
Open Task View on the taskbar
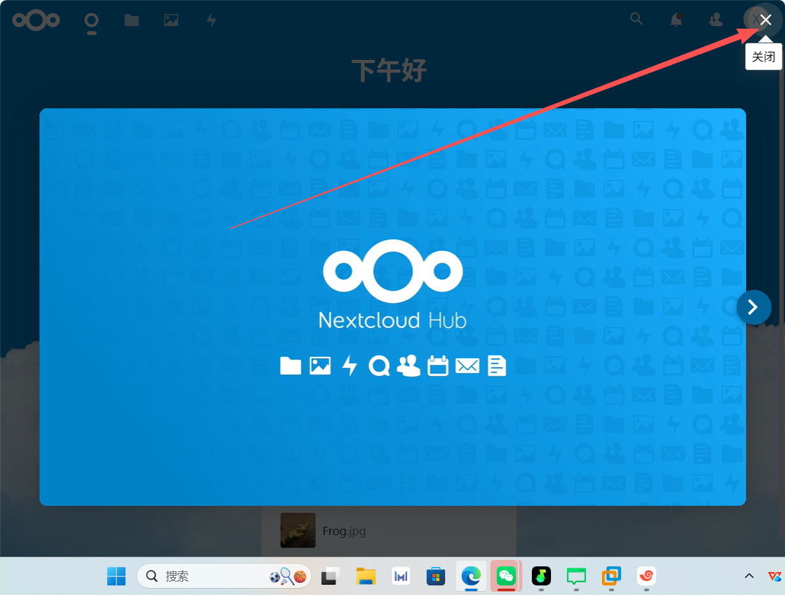point(330,576)
